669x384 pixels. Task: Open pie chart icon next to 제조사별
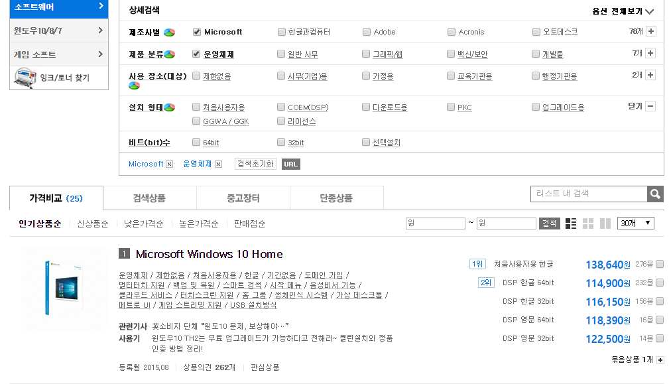tap(169, 32)
